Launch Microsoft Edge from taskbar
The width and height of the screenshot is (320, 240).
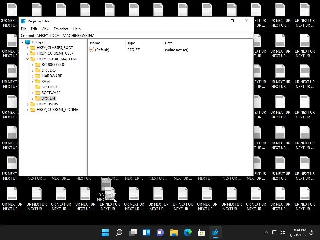(188, 232)
